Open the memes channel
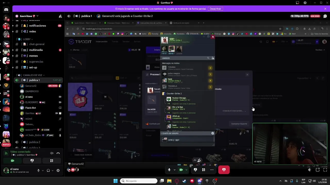Screen dimensions: 330x185 pyautogui.click(x=38, y=56)
